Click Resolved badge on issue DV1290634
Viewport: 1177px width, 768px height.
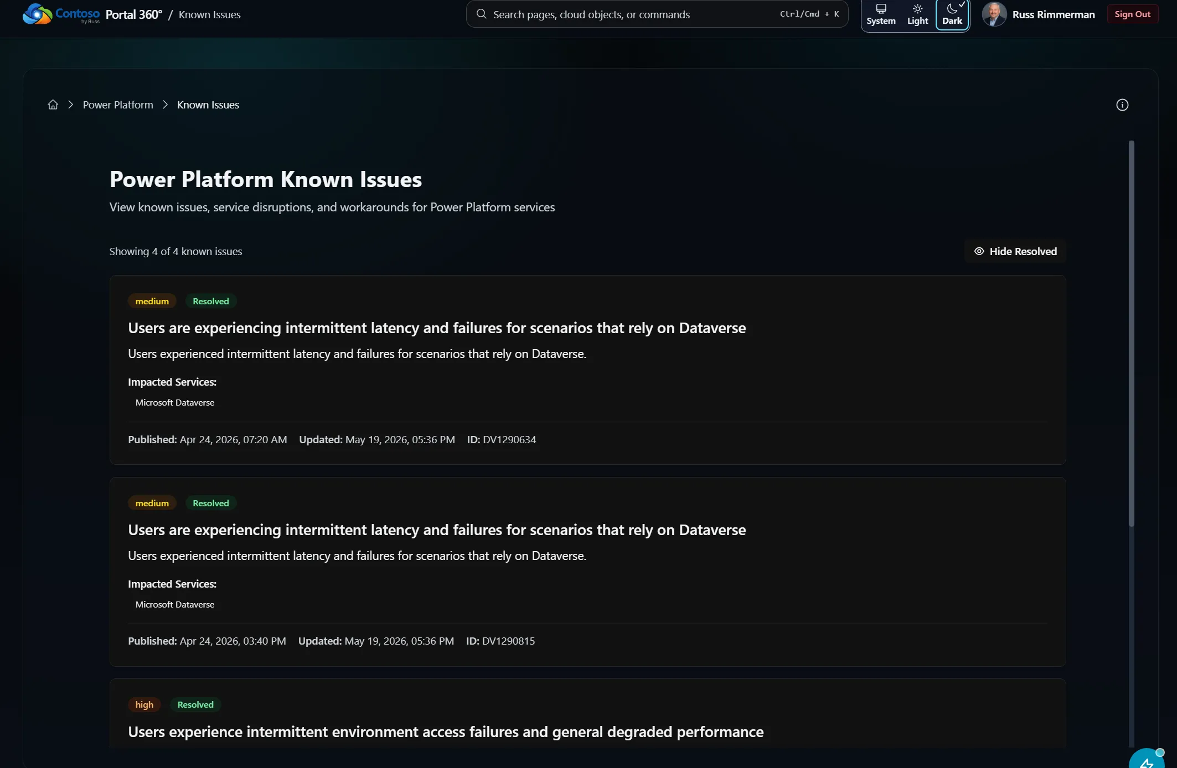211,301
